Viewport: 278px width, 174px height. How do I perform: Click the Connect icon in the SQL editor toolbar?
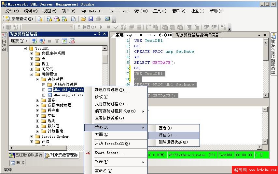8,27
